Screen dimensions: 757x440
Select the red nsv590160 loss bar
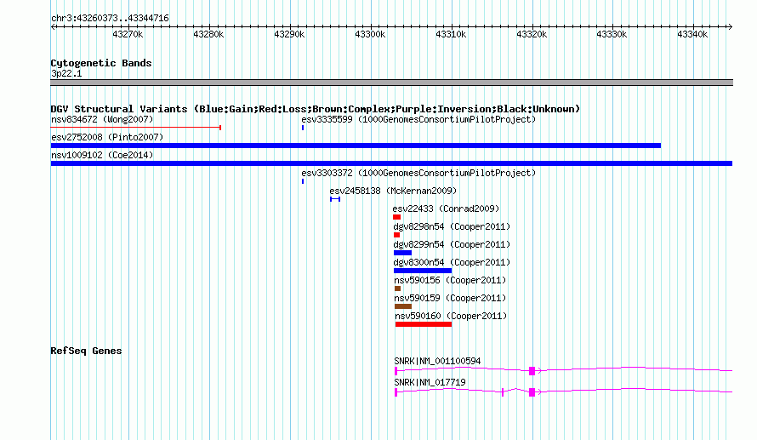click(424, 324)
